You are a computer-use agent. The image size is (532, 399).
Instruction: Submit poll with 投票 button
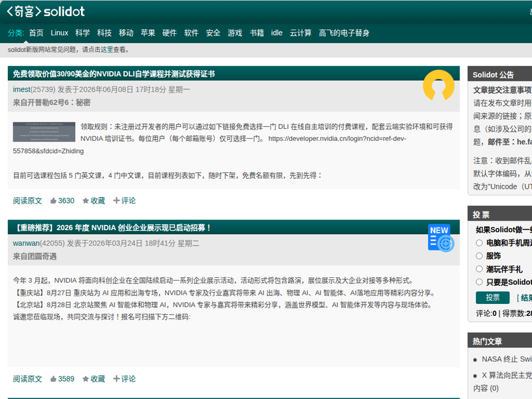coord(493,297)
